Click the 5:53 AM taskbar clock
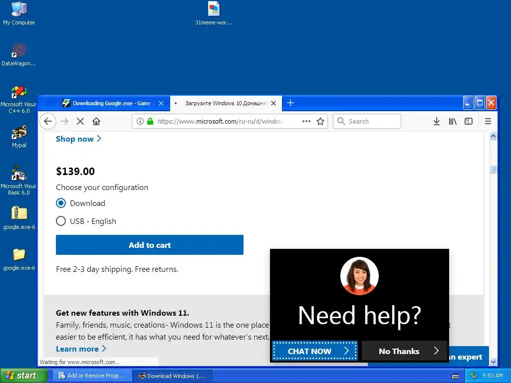511x383 pixels. click(493, 376)
